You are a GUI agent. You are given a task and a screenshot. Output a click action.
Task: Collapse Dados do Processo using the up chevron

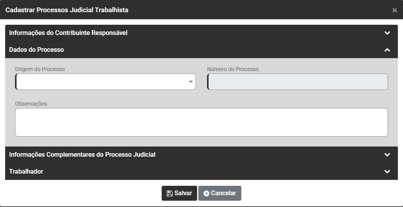click(387, 50)
